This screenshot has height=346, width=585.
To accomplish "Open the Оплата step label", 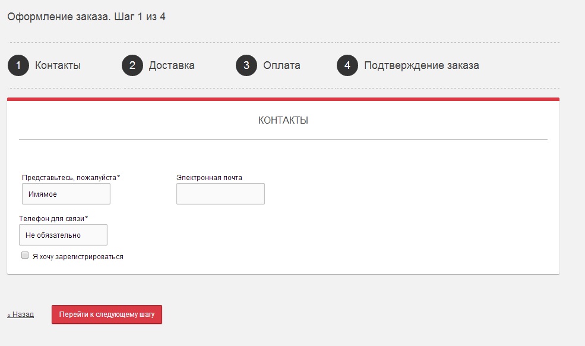I will 282,65.
